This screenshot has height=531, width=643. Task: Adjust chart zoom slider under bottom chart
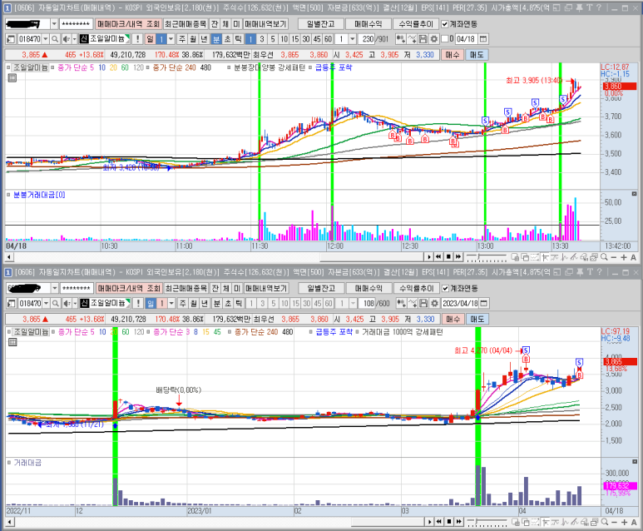pyautogui.click(x=487, y=522)
